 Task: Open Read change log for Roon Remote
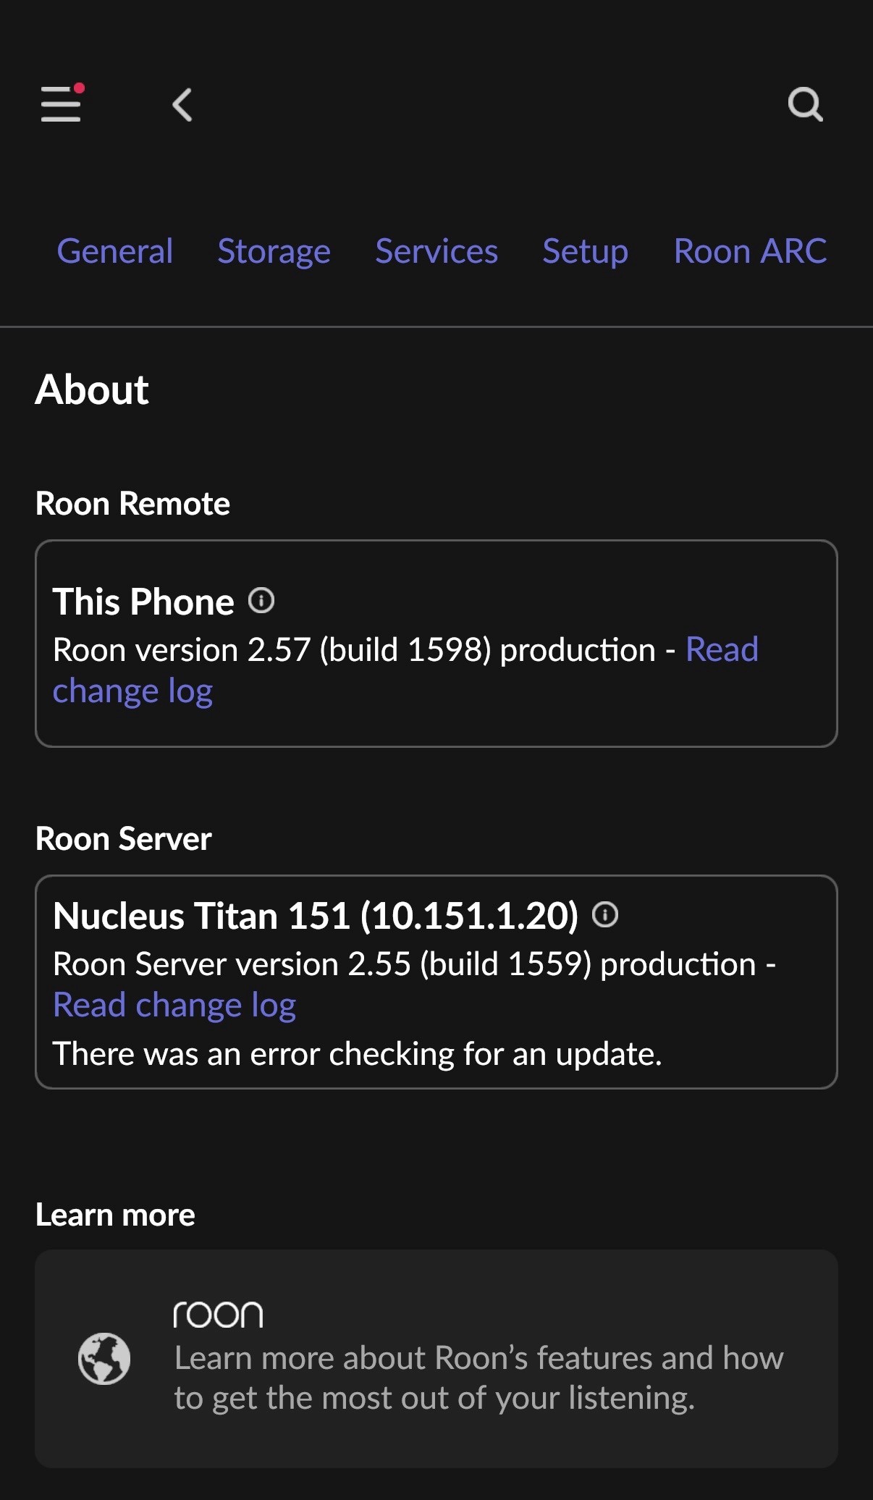click(133, 692)
